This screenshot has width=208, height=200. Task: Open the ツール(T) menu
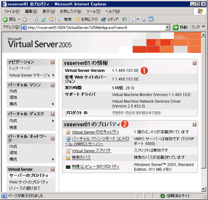[94, 11]
